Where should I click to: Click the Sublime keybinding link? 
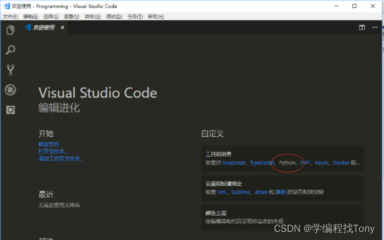click(240, 192)
